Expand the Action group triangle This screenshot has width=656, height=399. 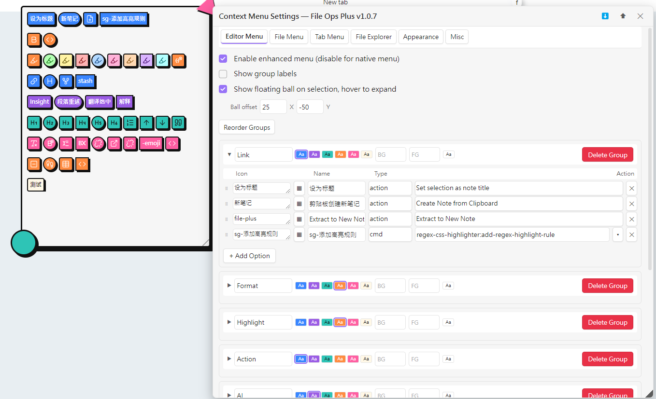point(229,359)
